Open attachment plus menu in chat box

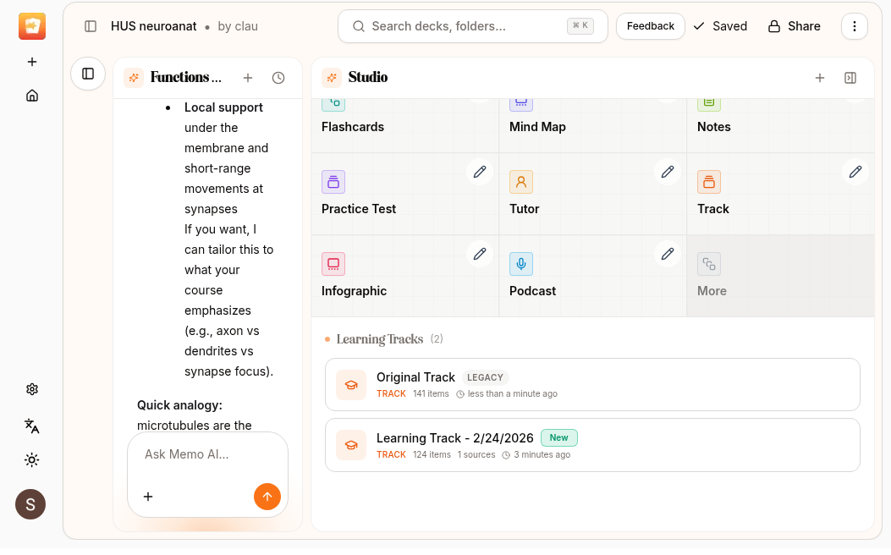148,497
